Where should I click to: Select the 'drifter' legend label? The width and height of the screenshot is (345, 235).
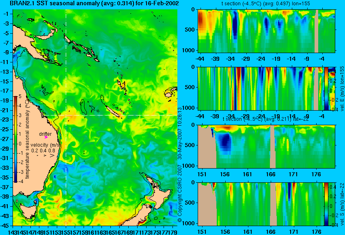[x=45, y=134]
